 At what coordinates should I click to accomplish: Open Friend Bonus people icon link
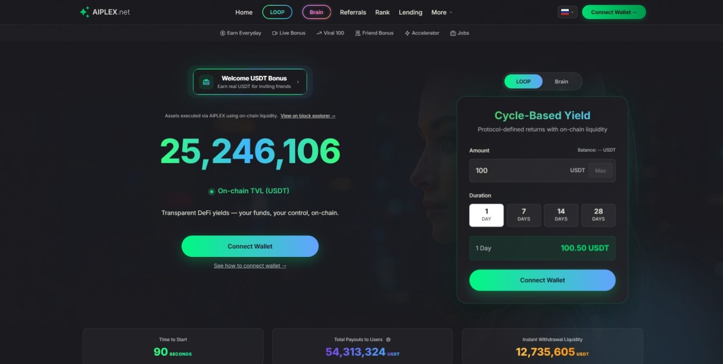point(358,33)
